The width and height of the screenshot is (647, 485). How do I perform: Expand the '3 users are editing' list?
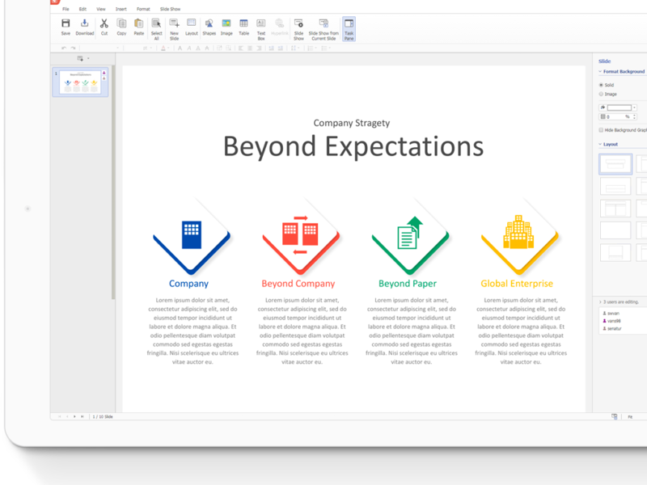(599, 302)
